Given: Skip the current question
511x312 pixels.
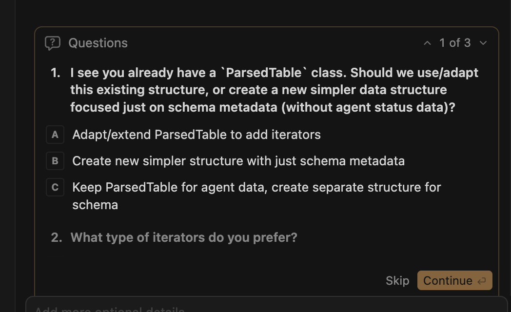Looking at the screenshot, I should tap(397, 280).
